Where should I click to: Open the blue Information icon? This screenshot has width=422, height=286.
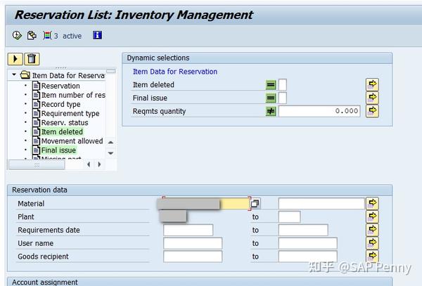point(97,35)
